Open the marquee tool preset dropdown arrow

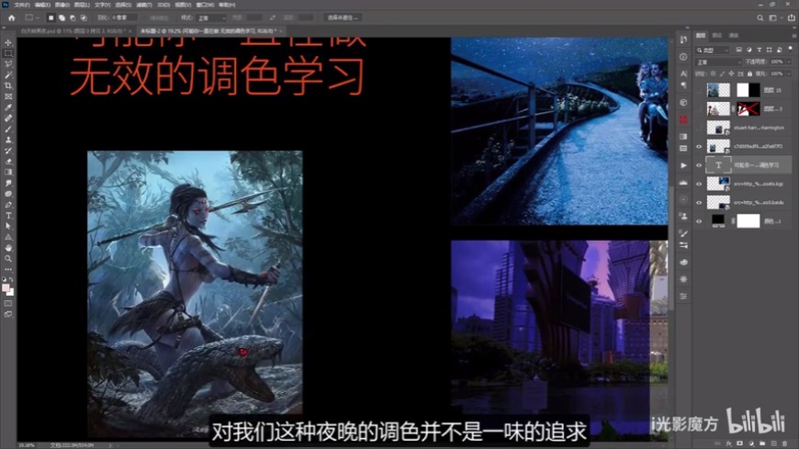point(38,17)
